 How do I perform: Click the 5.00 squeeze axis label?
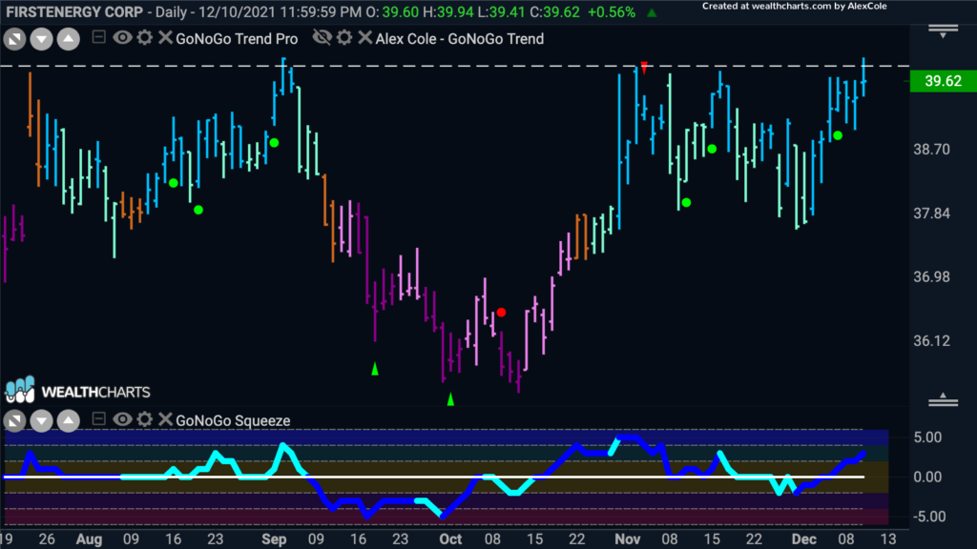point(927,437)
